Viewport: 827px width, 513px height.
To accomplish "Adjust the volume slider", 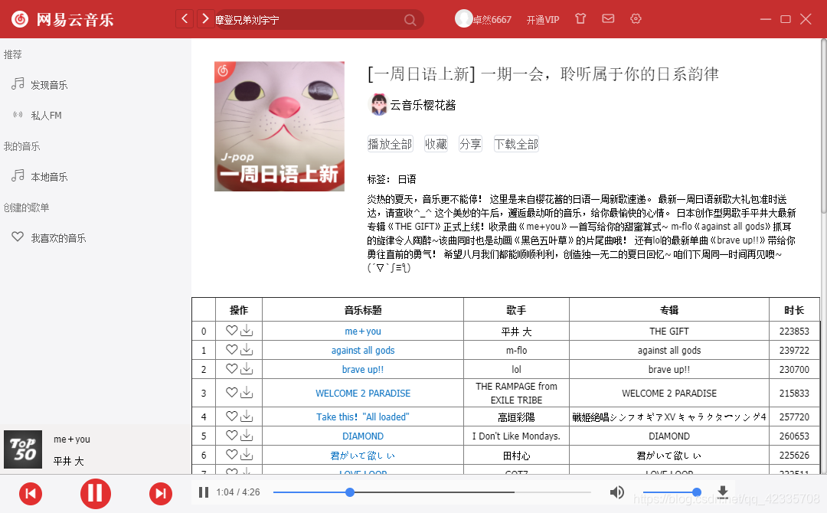I will click(x=672, y=492).
